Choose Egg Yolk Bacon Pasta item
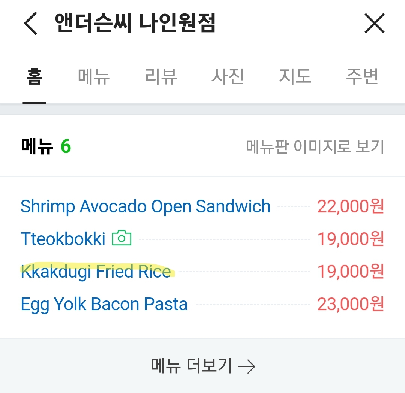 [x=104, y=304]
